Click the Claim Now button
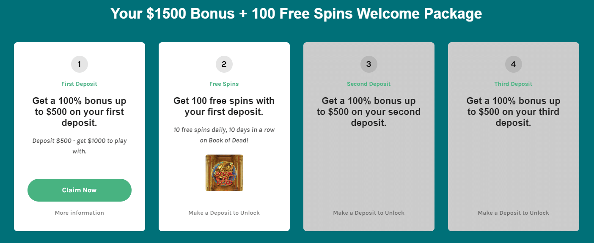This screenshot has height=243, width=594. point(80,190)
